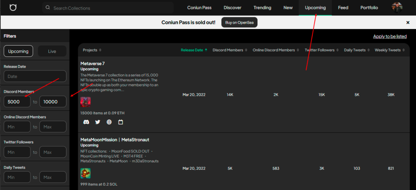Click Metaverse 7 calendar icon

point(121,122)
